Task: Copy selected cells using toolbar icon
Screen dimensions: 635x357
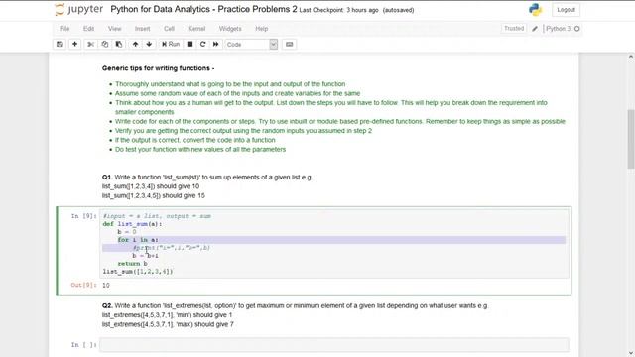Action: click(x=105, y=44)
